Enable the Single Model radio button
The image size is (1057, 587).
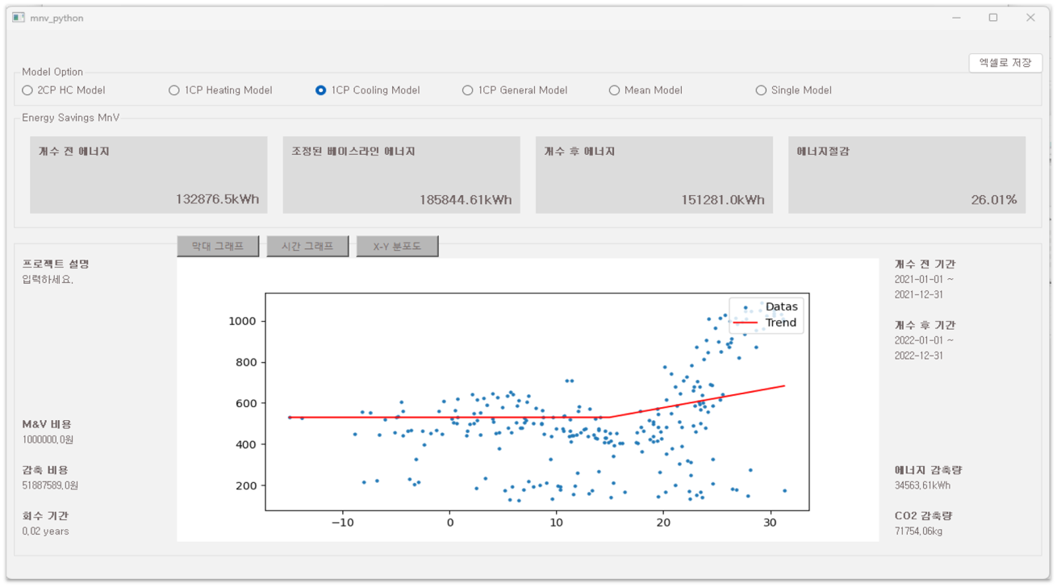click(x=761, y=90)
